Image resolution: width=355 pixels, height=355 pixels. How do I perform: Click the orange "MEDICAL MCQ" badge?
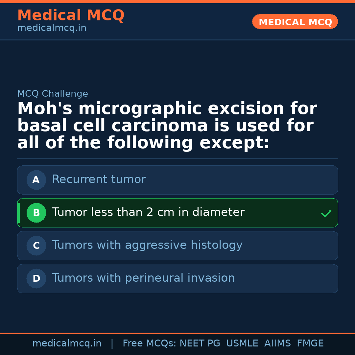click(295, 22)
